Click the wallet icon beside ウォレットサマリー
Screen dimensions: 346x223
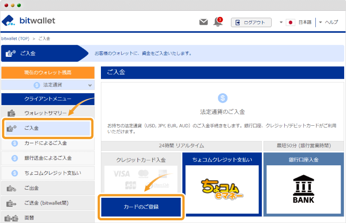coord(11,113)
